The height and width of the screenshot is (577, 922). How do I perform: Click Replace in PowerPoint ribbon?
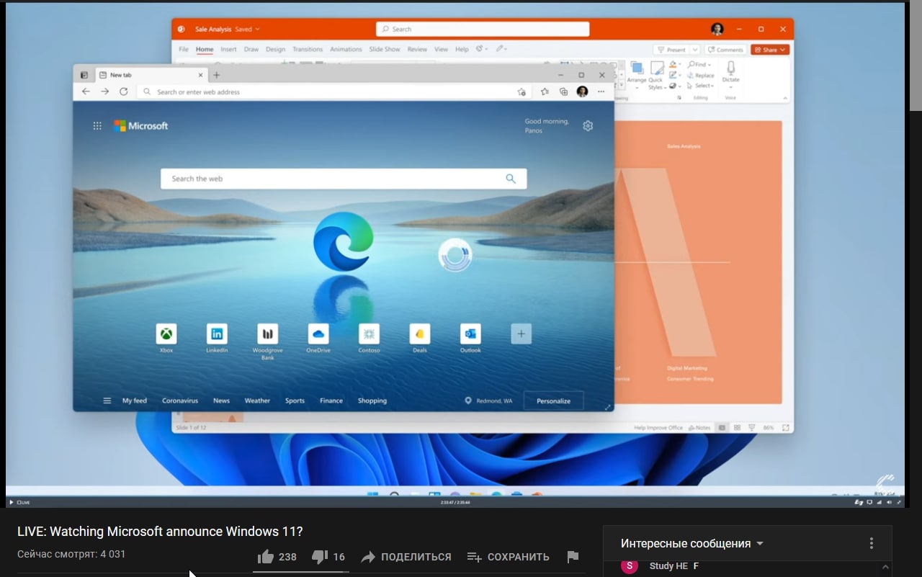pos(701,75)
